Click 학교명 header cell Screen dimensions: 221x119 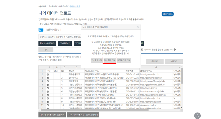click(76, 71)
